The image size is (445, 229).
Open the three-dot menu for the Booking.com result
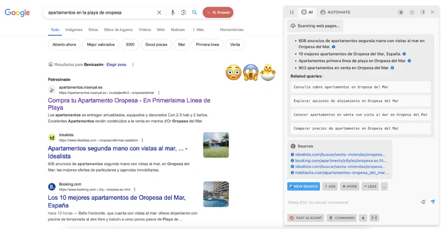pyautogui.click(x=135, y=190)
